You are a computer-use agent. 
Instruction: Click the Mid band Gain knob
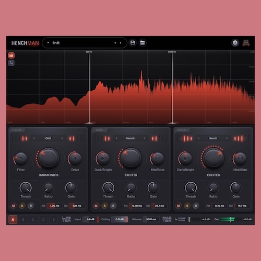click(x=153, y=187)
